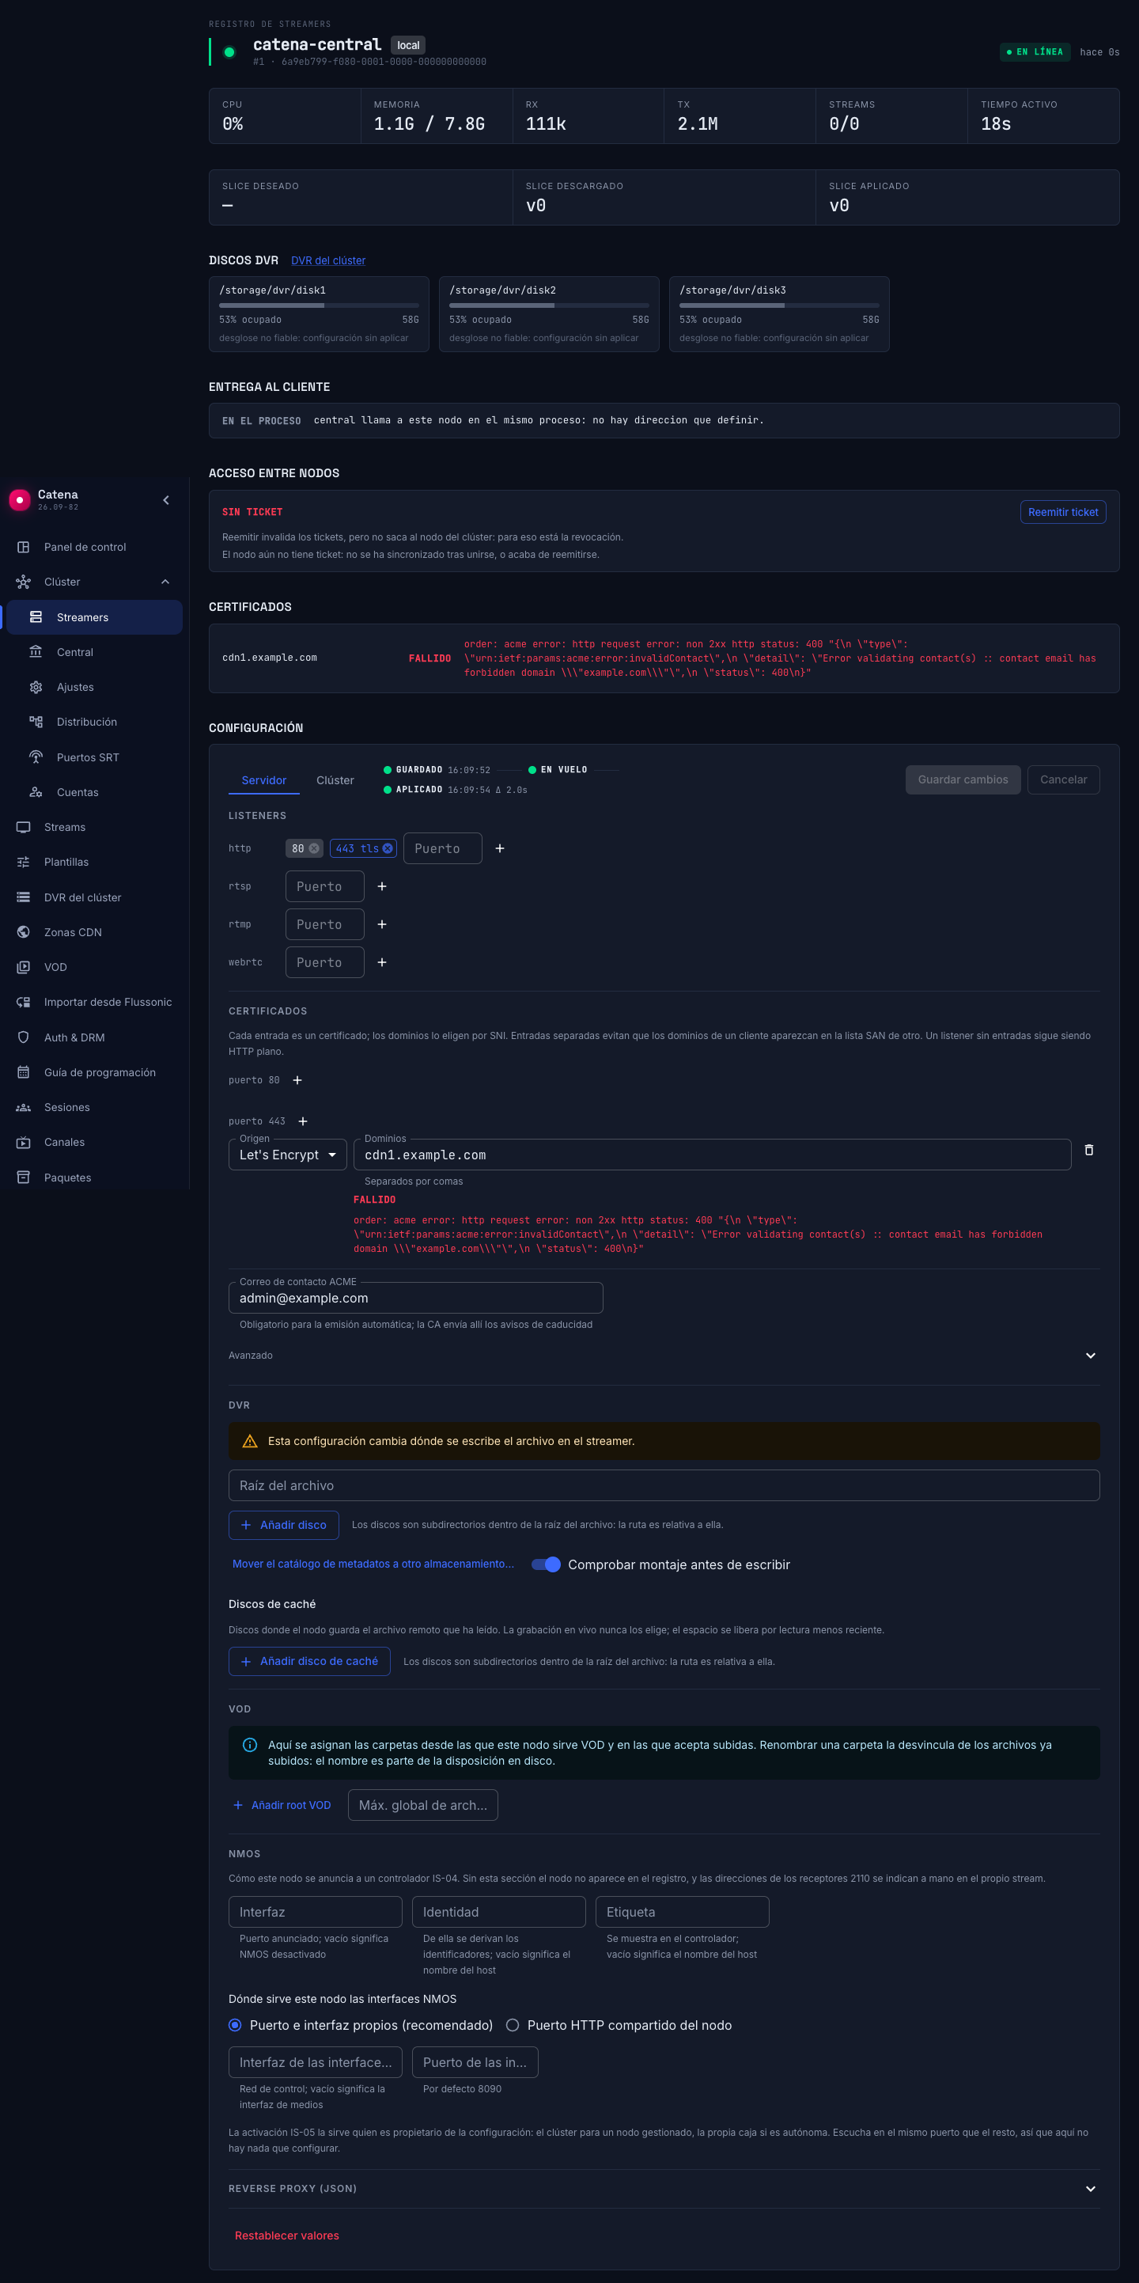Click the Cancelar button

1063,780
